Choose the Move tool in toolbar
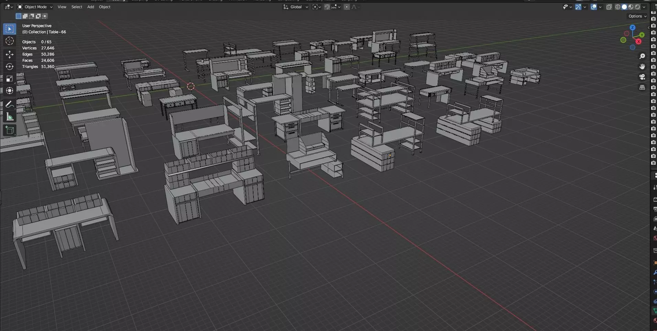The height and width of the screenshot is (331, 657). point(9,54)
